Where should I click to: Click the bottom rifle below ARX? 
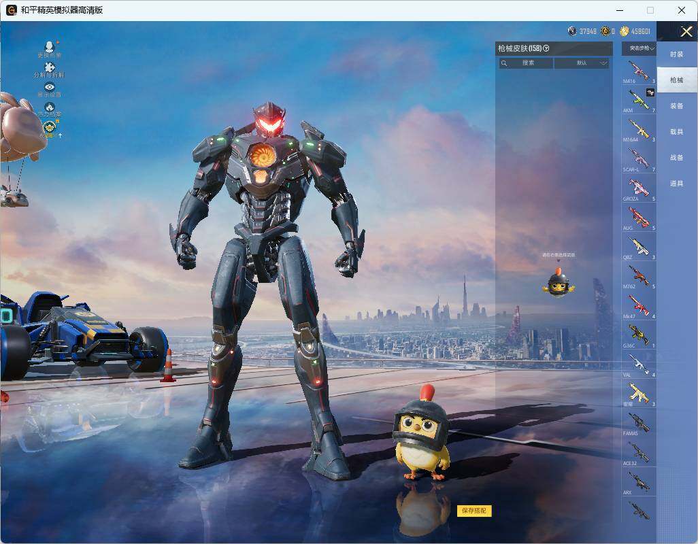click(639, 510)
